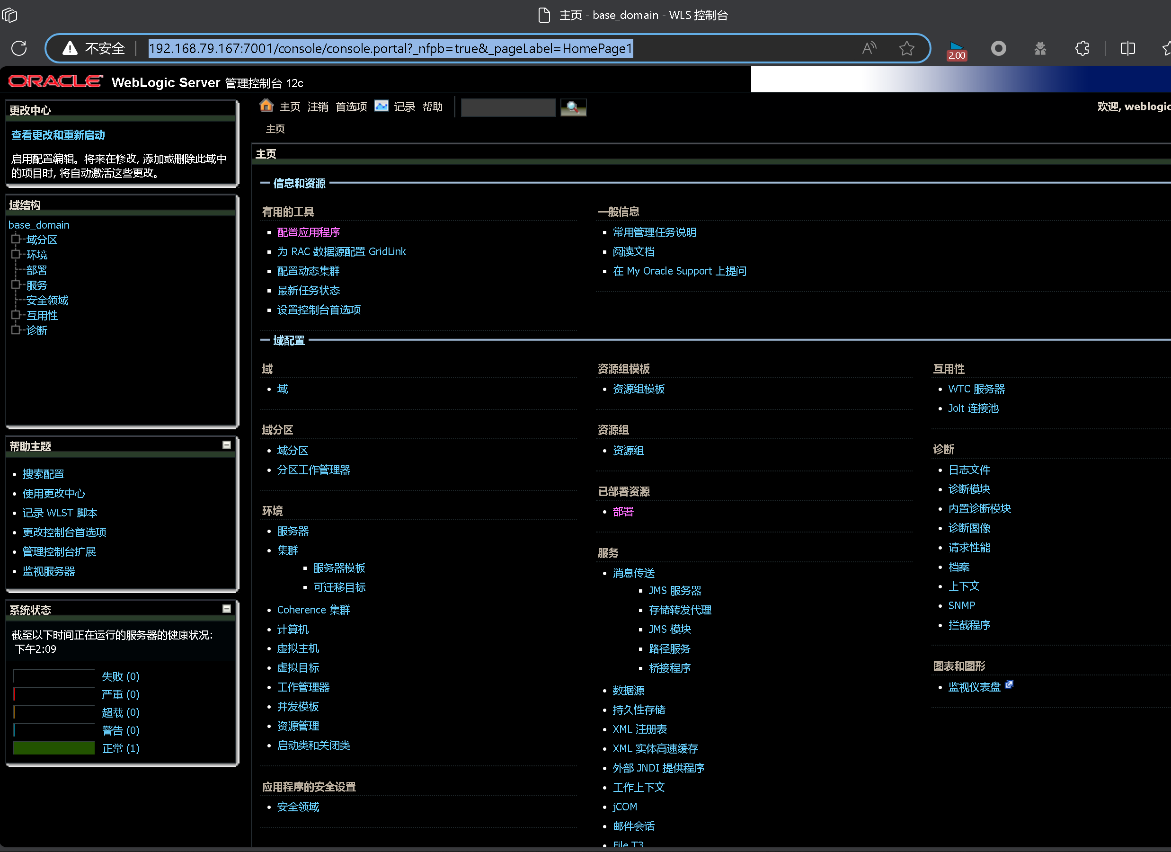
Task: Open 部署 in the domain structure tree
Action: click(x=36, y=270)
